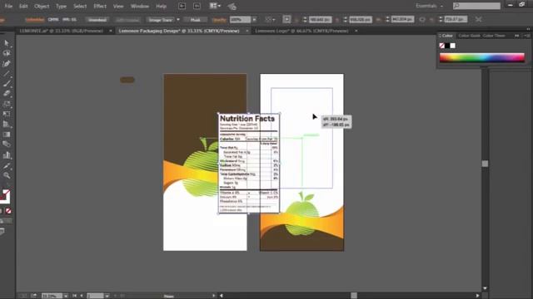
Task: Switch to the Lemonee Logo document tab
Action: [x=301, y=31]
